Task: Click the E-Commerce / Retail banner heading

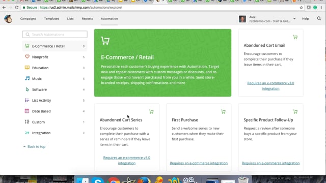Action: pyautogui.click(x=127, y=57)
